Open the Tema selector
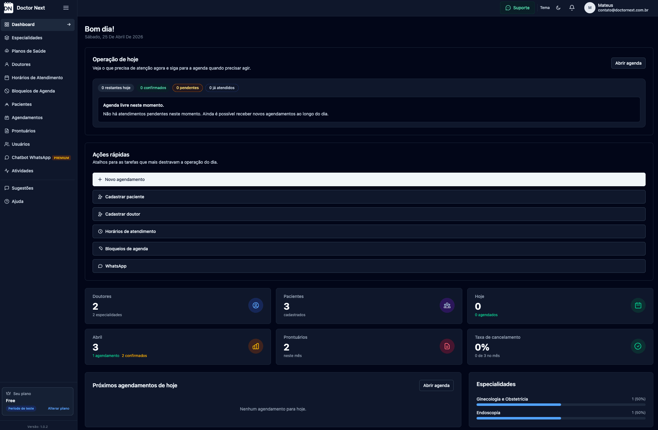Image resolution: width=658 pixels, height=430 pixels. pyautogui.click(x=545, y=8)
